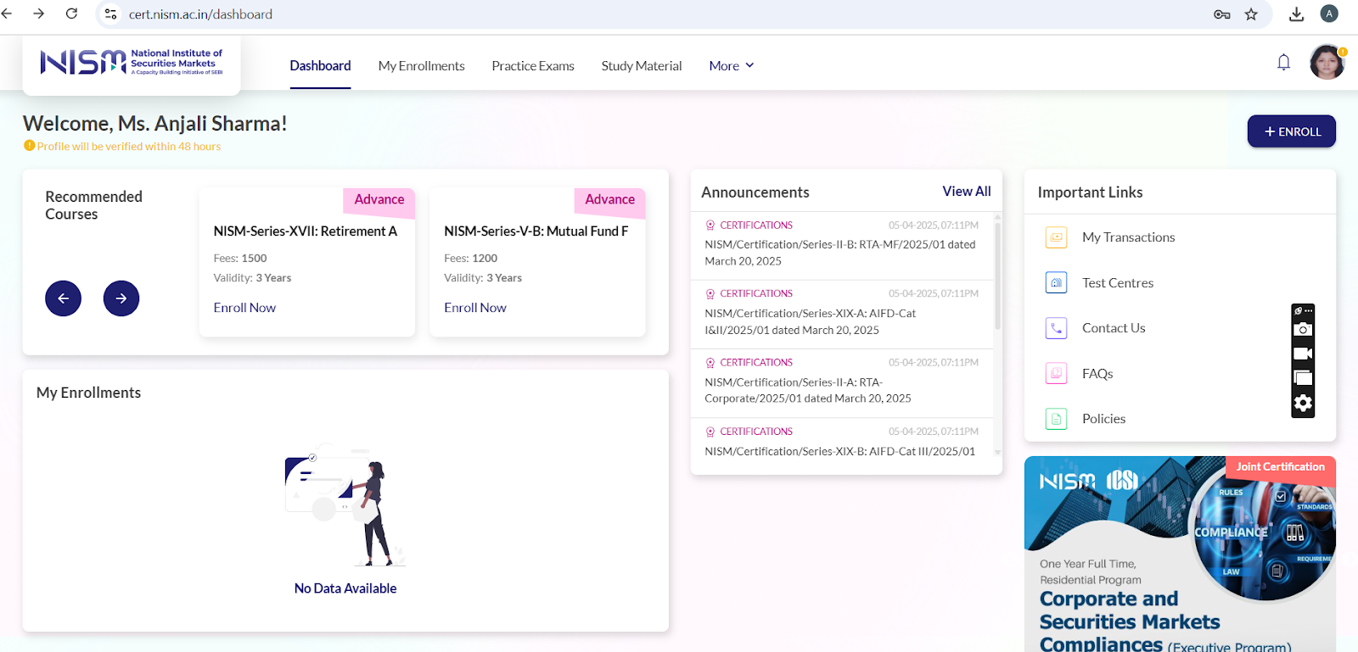Open the Test Centres link
This screenshot has width=1358, height=652.
[x=1118, y=283]
